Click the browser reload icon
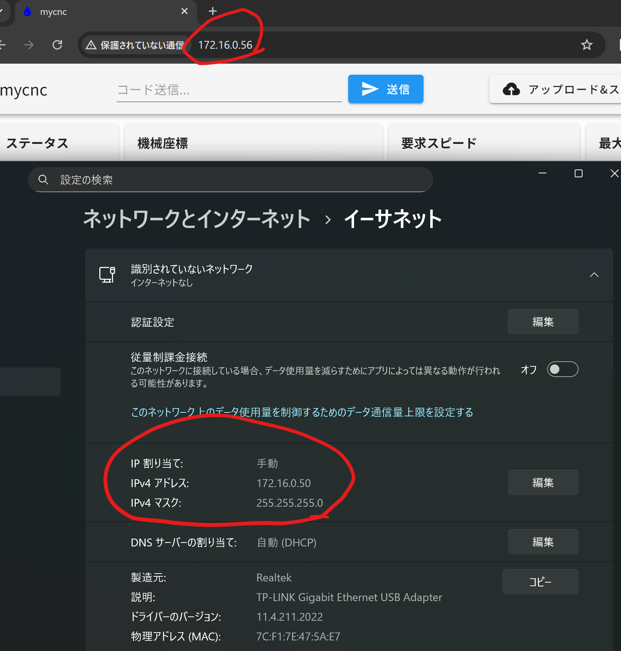 click(57, 45)
